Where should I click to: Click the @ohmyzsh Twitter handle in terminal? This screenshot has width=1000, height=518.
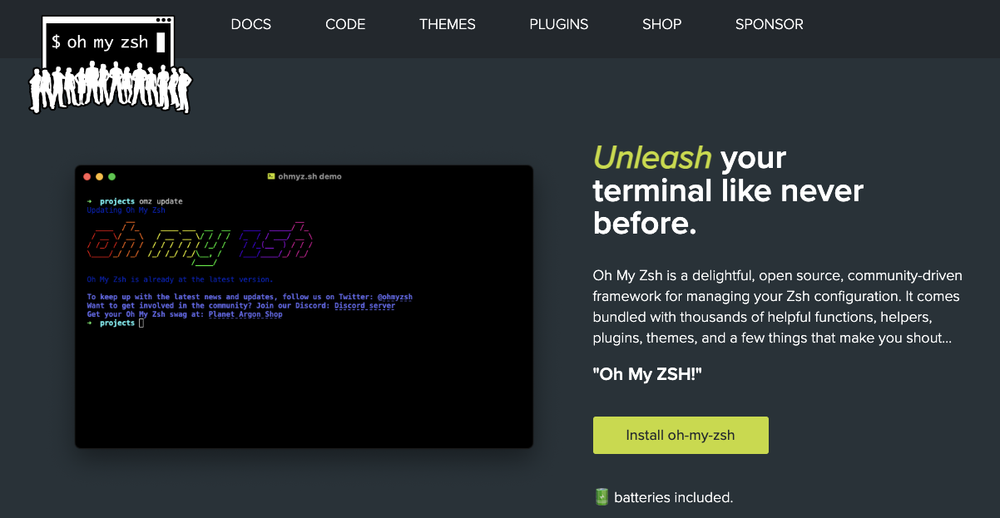click(x=395, y=297)
